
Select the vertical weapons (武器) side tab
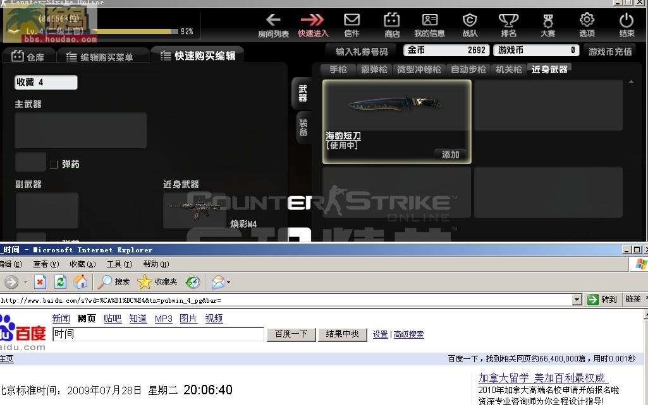click(x=303, y=93)
